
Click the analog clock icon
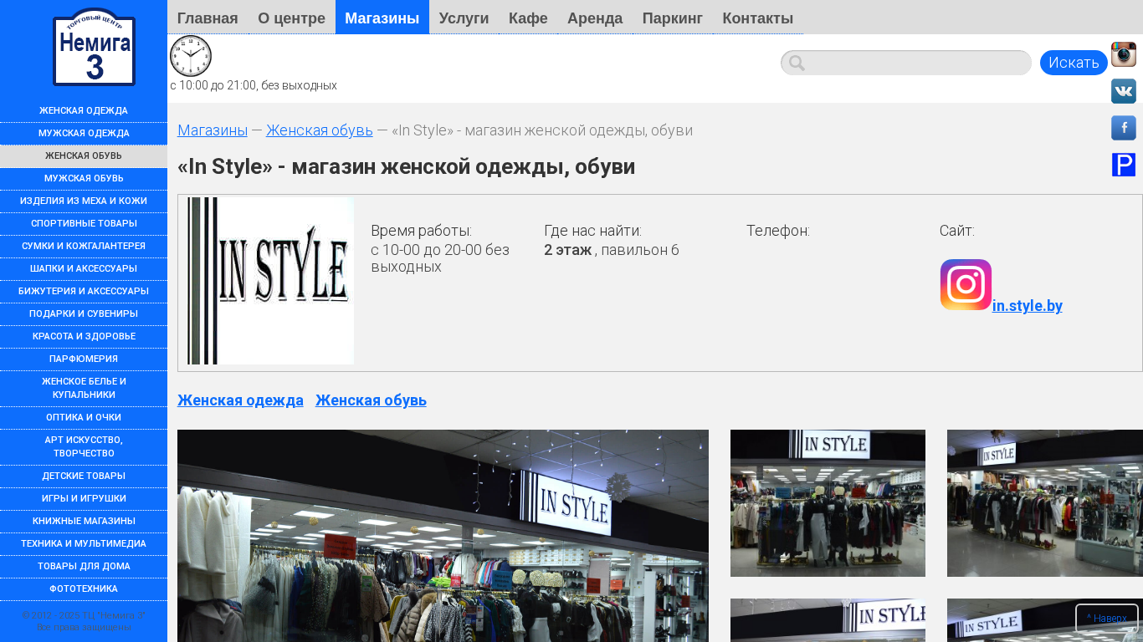(191, 56)
